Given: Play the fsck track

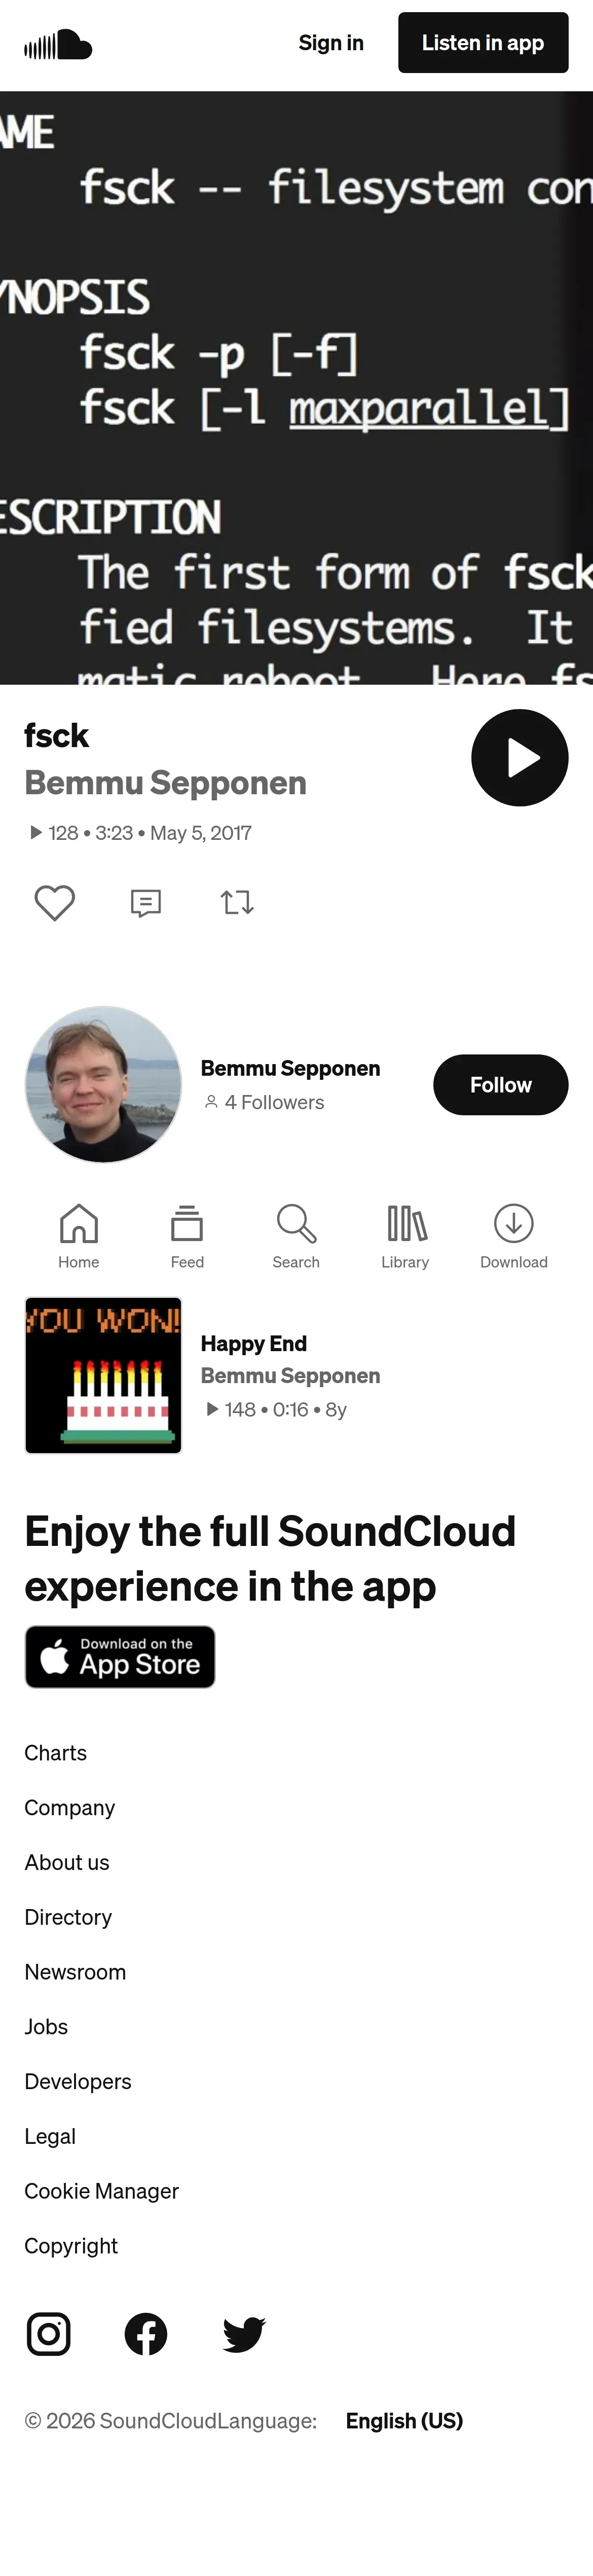Looking at the screenshot, I should [x=519, y=757].
